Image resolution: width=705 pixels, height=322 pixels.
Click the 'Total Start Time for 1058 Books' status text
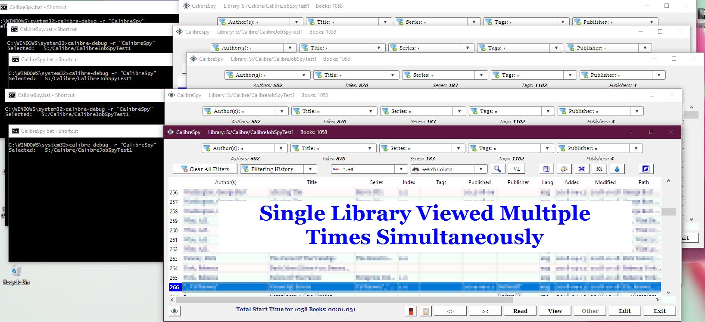pos(296,309)
